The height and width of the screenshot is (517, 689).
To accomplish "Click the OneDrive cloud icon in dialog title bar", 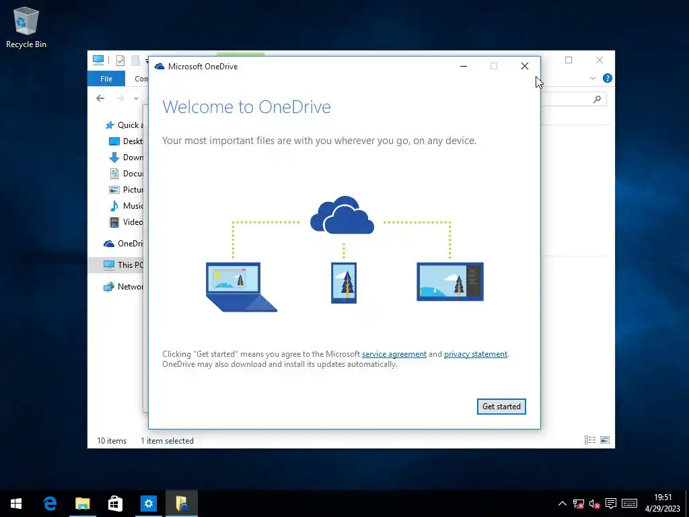I will coord(159,67).
